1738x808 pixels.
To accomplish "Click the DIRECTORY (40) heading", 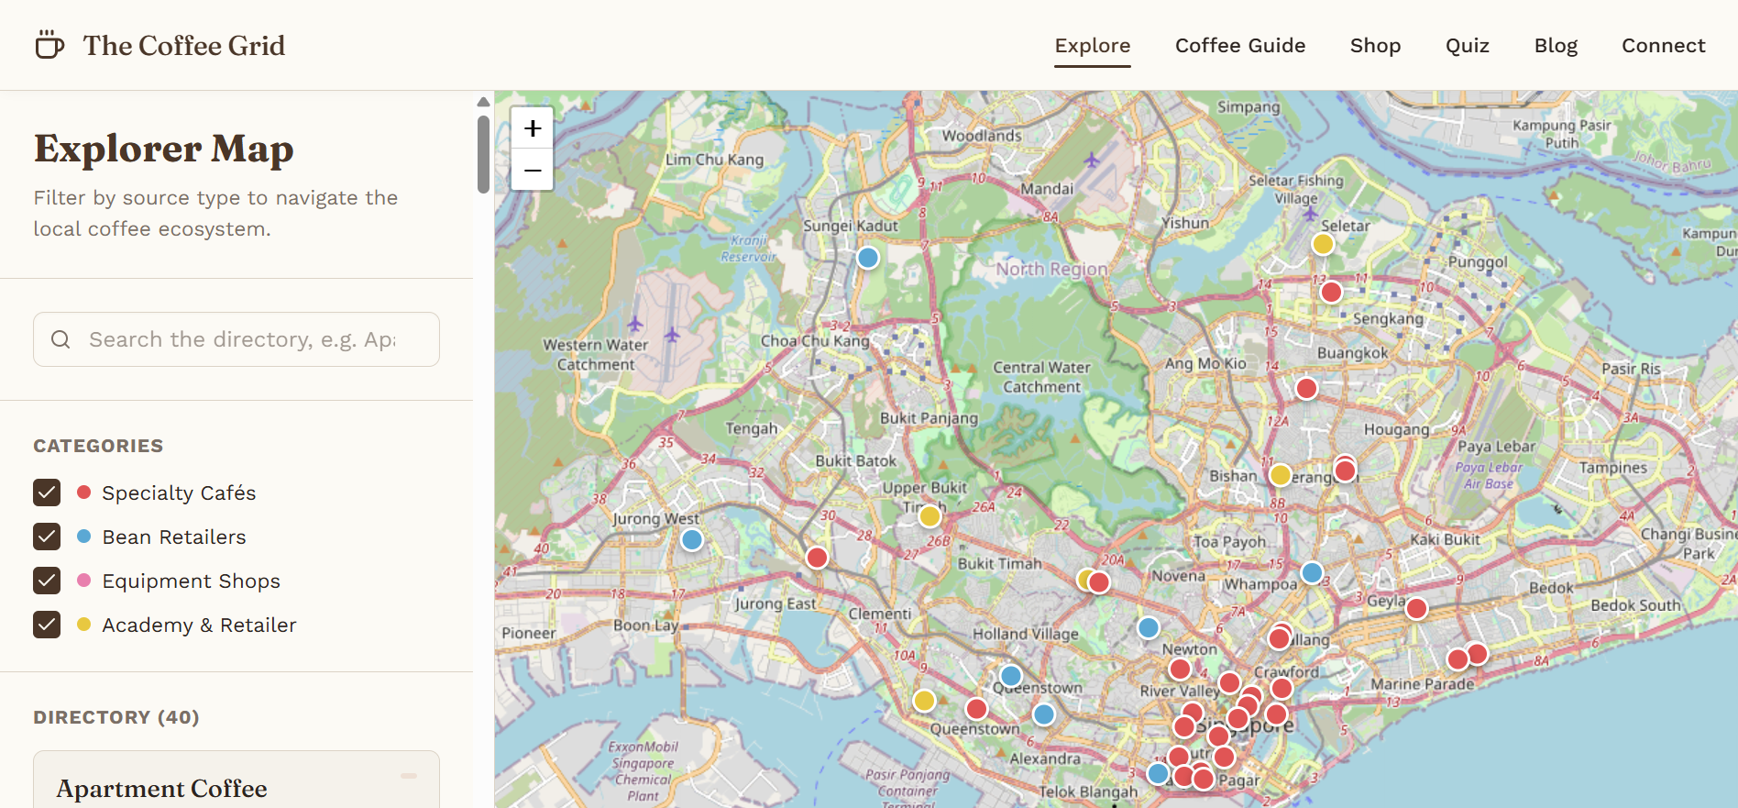I will pyautogui.click(x=116, y=717).
